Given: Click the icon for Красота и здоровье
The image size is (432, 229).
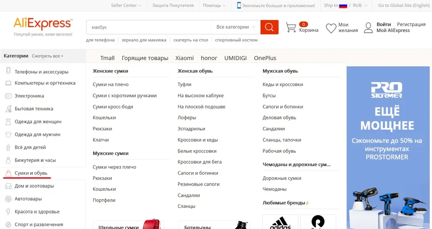Looking at the screenshot, I should (x=8, y=212).
